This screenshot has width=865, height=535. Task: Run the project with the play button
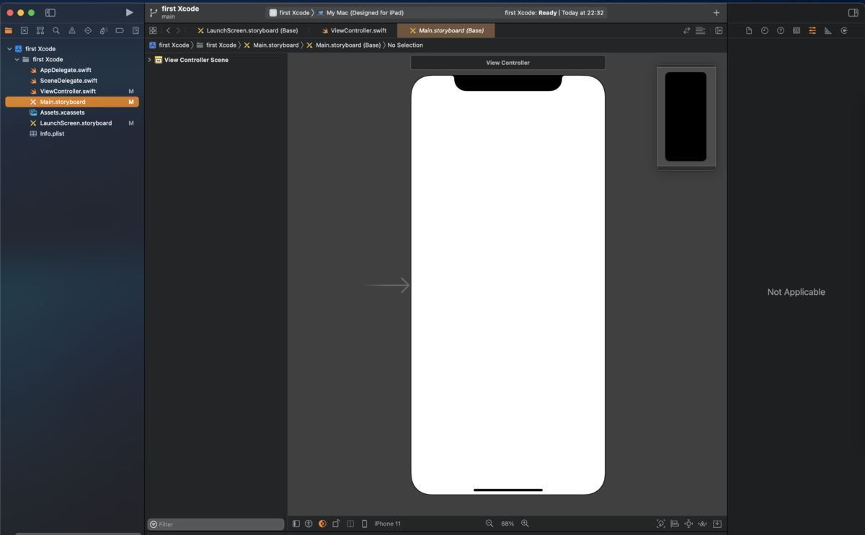click(129, 12)
